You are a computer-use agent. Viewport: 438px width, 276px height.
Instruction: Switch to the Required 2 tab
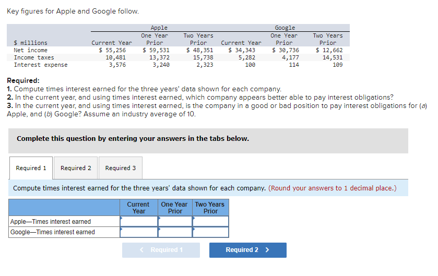76,168
